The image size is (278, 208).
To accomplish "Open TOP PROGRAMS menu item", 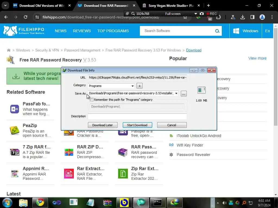I will 113,31.
